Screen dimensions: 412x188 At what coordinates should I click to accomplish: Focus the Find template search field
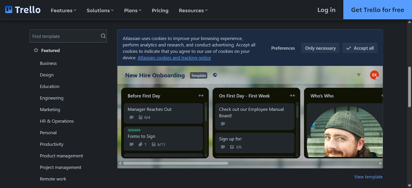tap(68, 36)
